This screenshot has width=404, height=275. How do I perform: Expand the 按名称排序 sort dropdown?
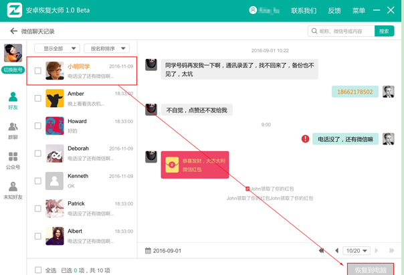click(x=106, y=48)
